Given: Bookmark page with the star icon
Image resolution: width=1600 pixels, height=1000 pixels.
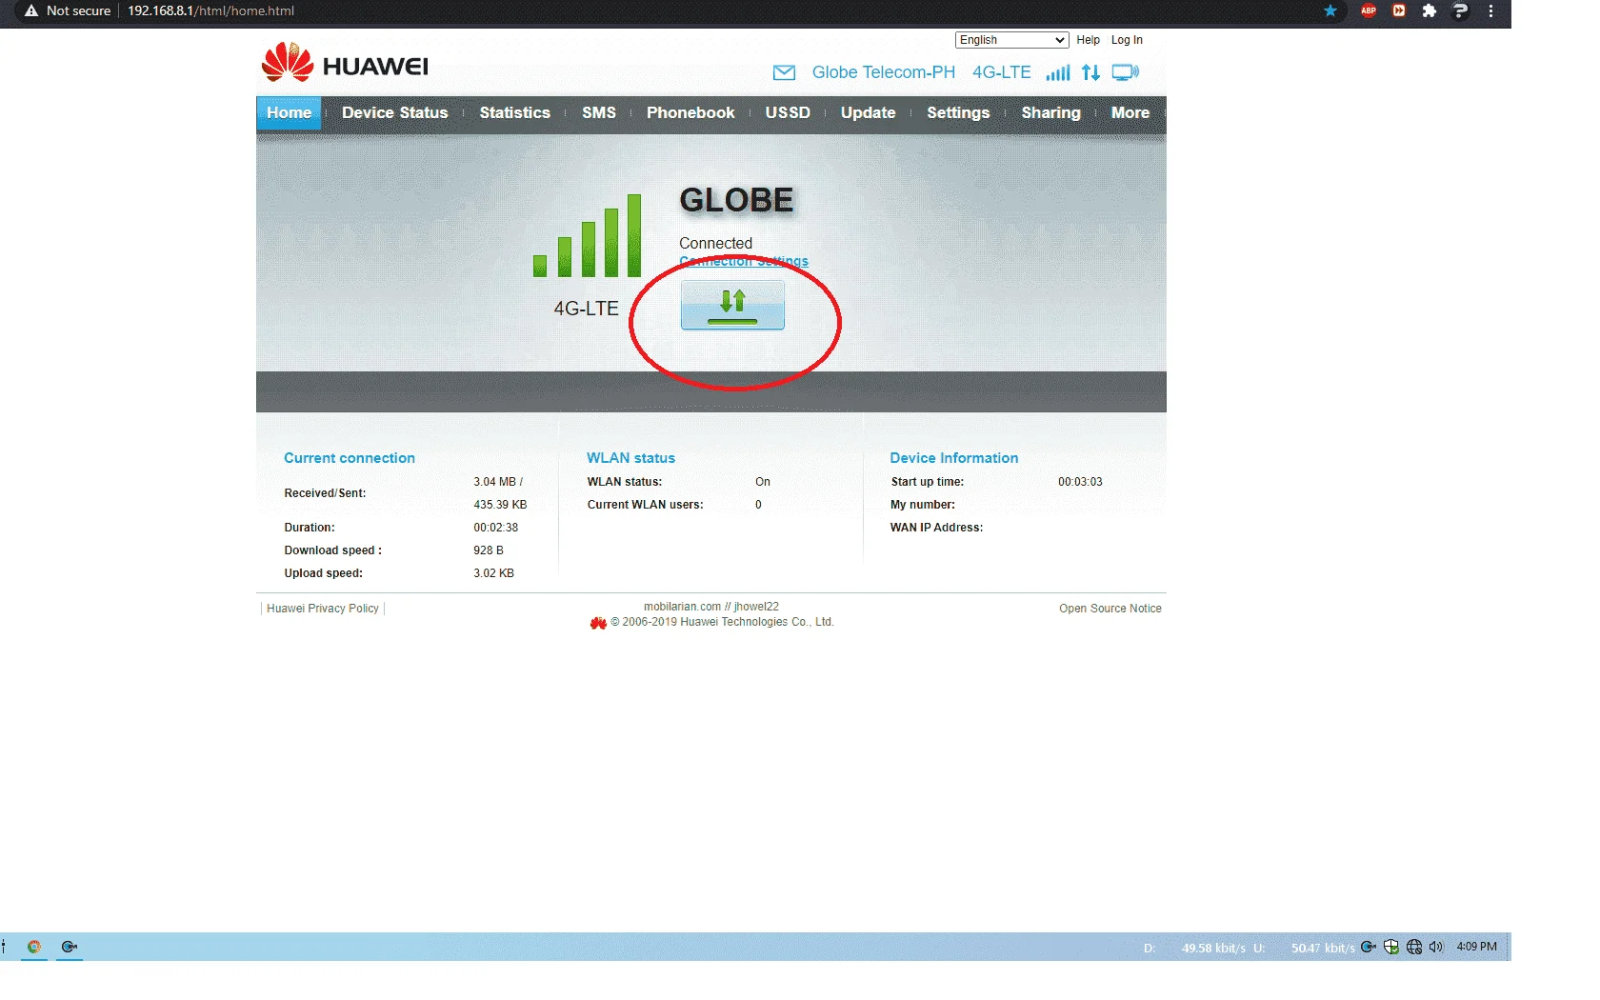Looking at the screenshot, I should pyautogui.click(x=1330, y=11).
